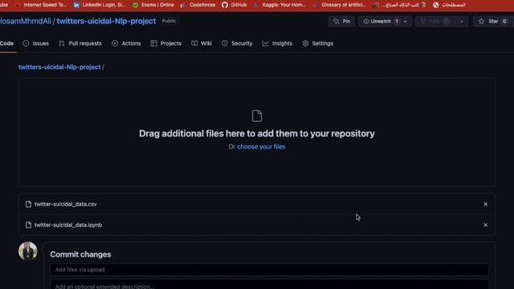Open twitters-uicidal-Nlp-project breadcrumb link

point(59,67)
